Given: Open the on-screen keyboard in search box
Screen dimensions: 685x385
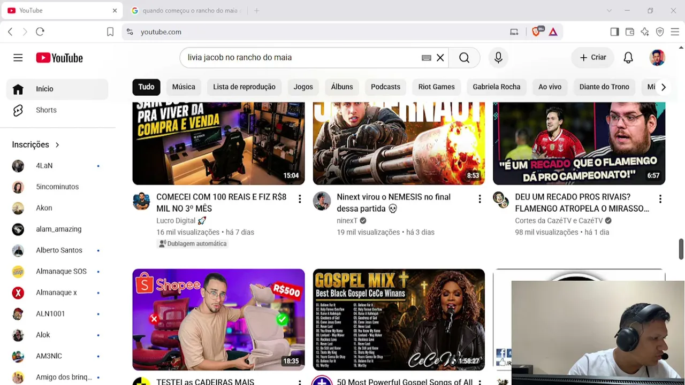Looking at the screenshot, I should [427, 58].
